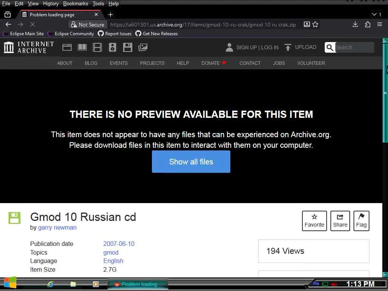The width and height of the screenshot is (388, 291).
Task: Open DONATE navigation link
Action: point(214,63)
